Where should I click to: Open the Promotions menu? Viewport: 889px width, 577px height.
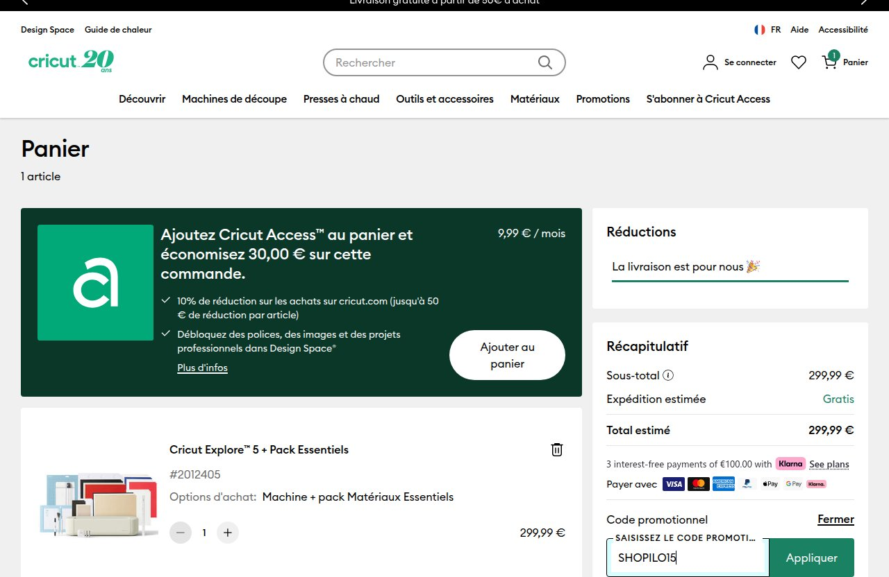[603, 99]
